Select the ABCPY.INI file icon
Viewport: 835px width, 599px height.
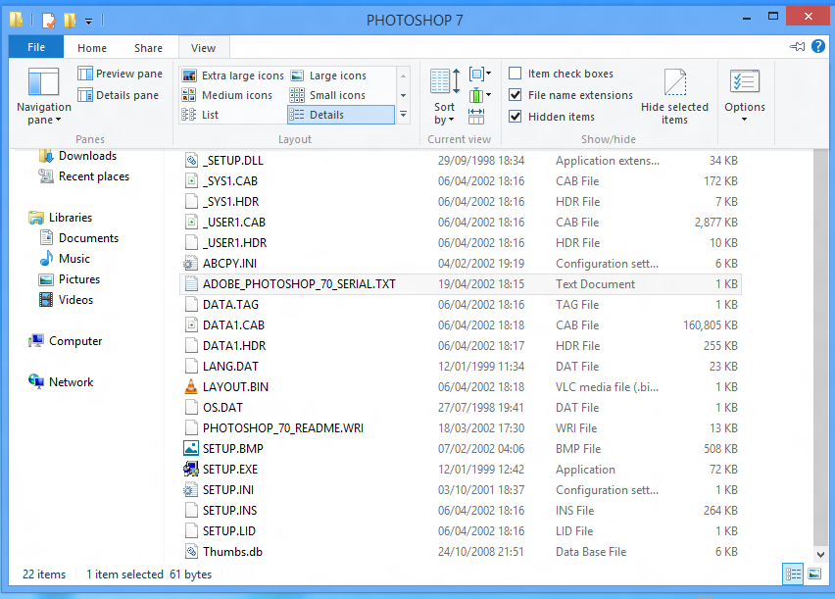coord(191,264)
